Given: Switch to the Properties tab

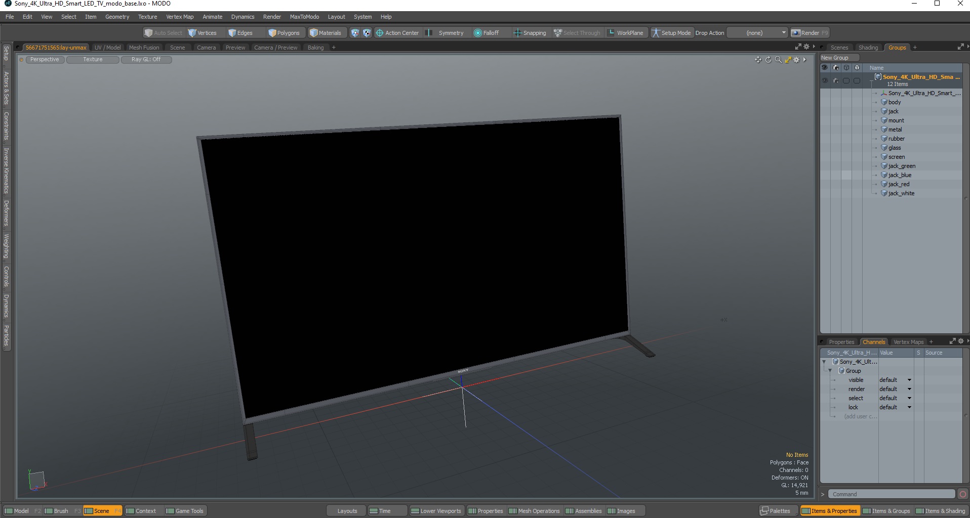Looking at the screenshot, I should pyautogui.click(x=841, y=342).
